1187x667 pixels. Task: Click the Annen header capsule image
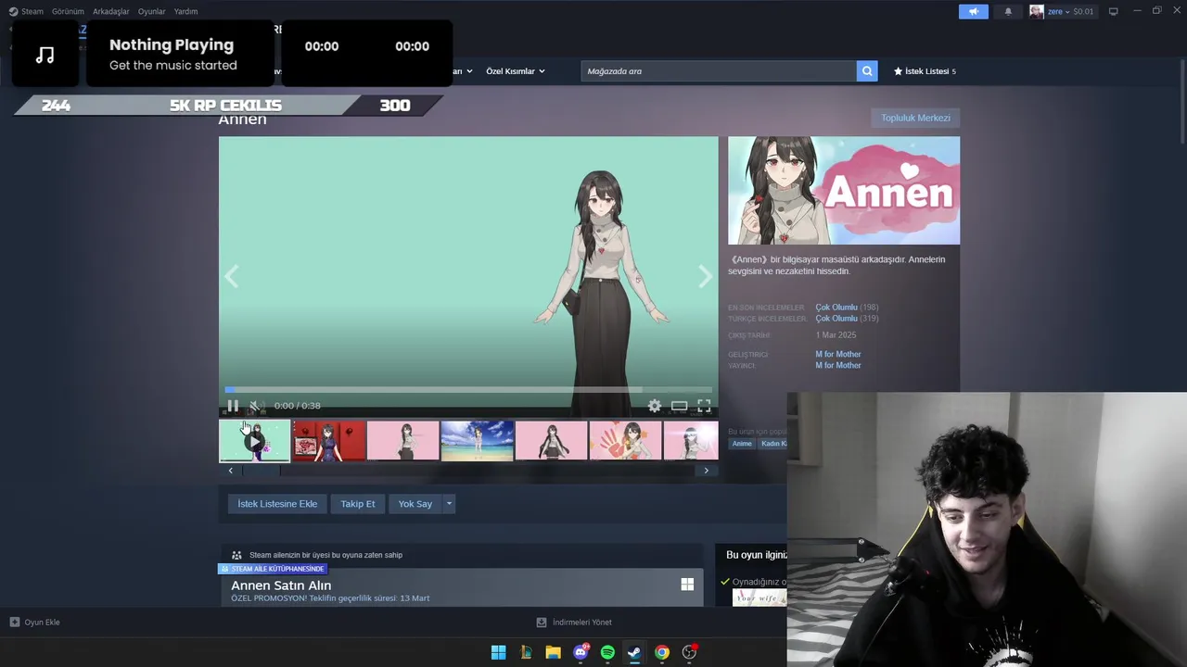tap(844, 191)
